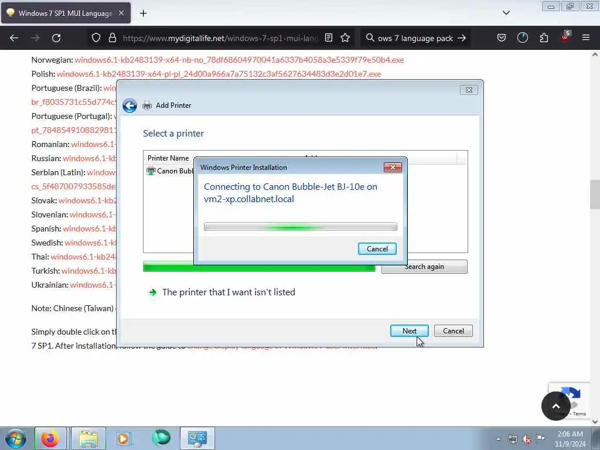Viewport: 600px width, 450px height.
Task: Click the search magnifier icon
Action: click(370, 38)
